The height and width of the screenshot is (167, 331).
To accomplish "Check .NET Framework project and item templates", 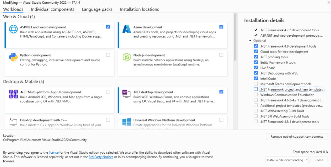I will coord(256,89).
